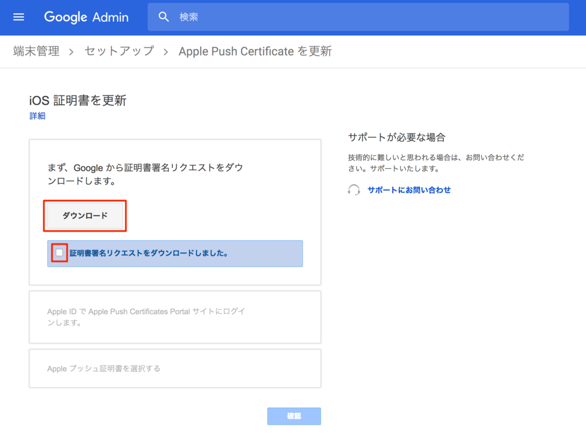The image size is (586, 446).
Task: Click サポートにお問い合わせ link
Action: (x=409, y=190)
